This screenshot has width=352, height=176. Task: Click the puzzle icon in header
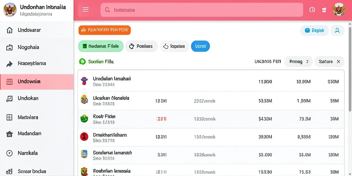324,10
